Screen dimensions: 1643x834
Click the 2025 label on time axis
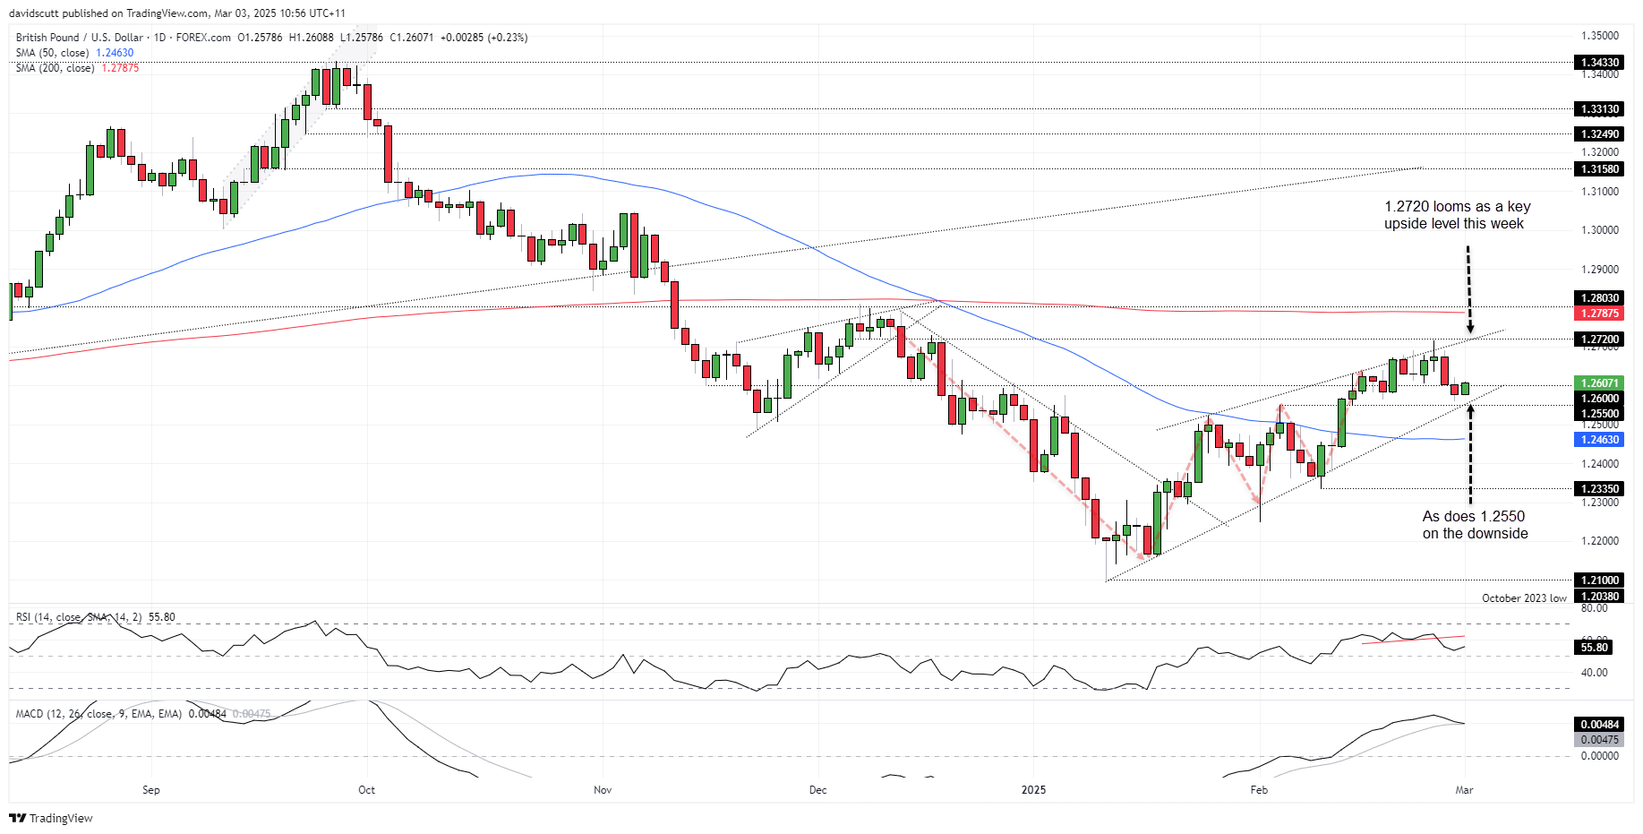[x=1033, y=790]
